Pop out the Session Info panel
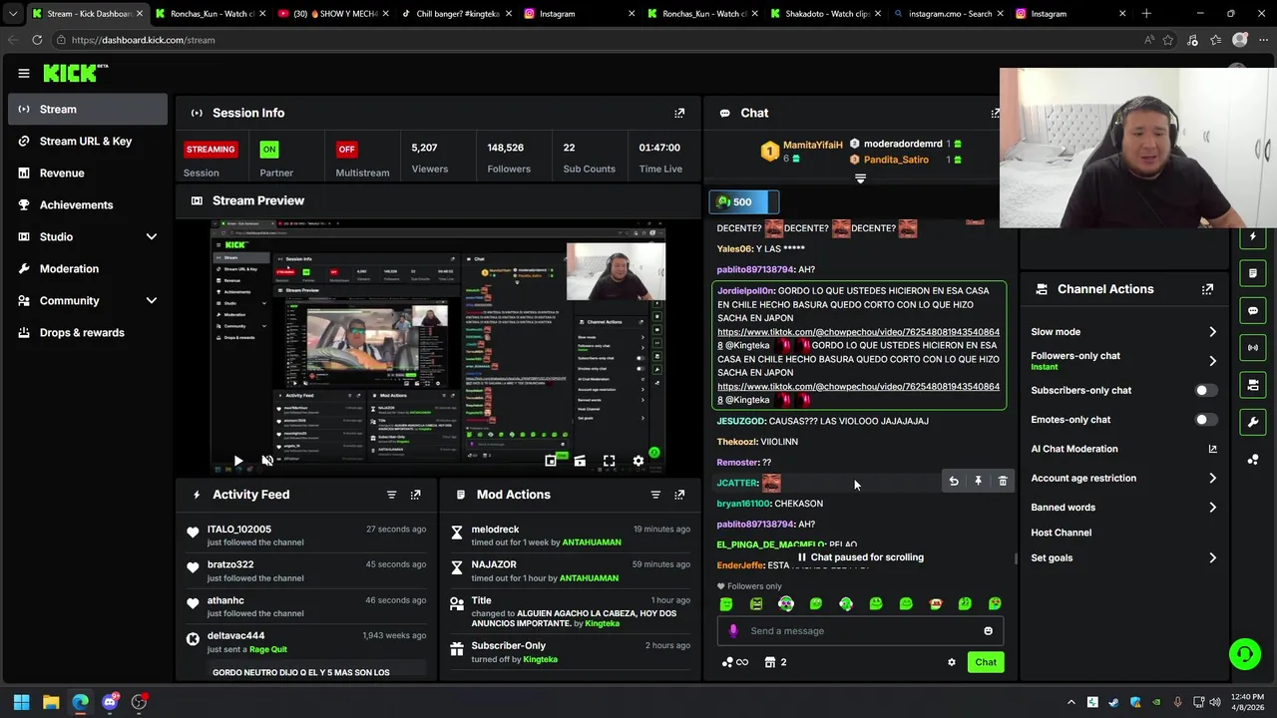Image resolution: width=1277 pixels, height=718 pixels. pos(679,113)
